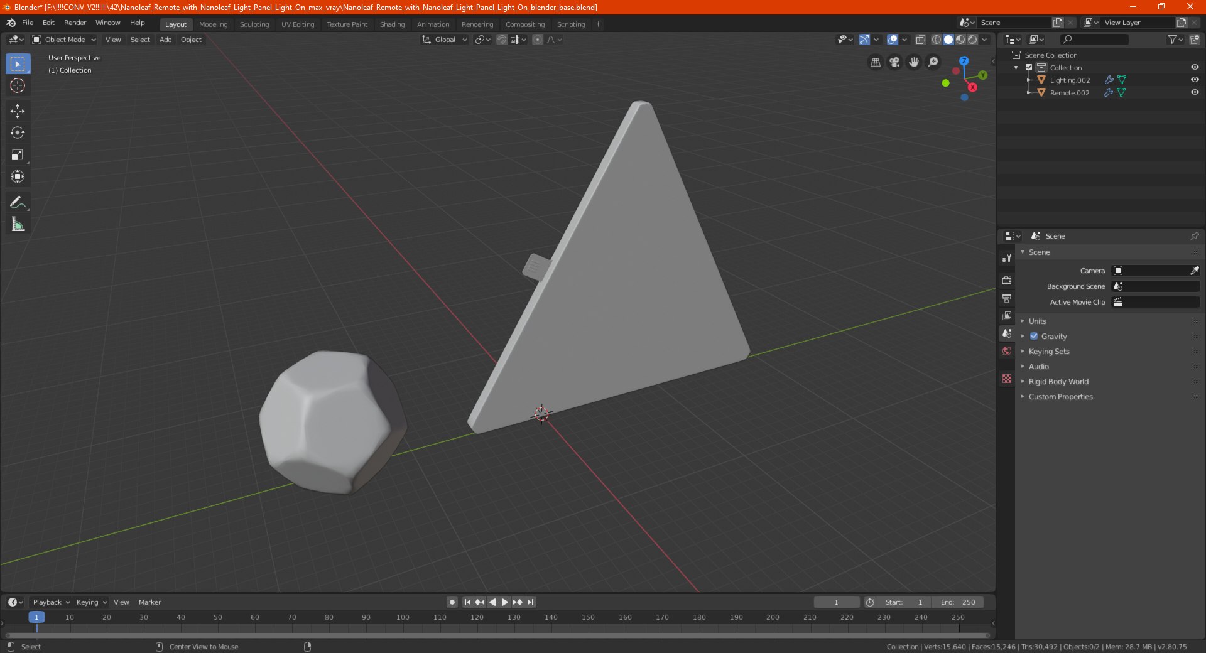Toggle proportional editing
The height and width of the screenshot is (653, 1206).
coord(538,40)
